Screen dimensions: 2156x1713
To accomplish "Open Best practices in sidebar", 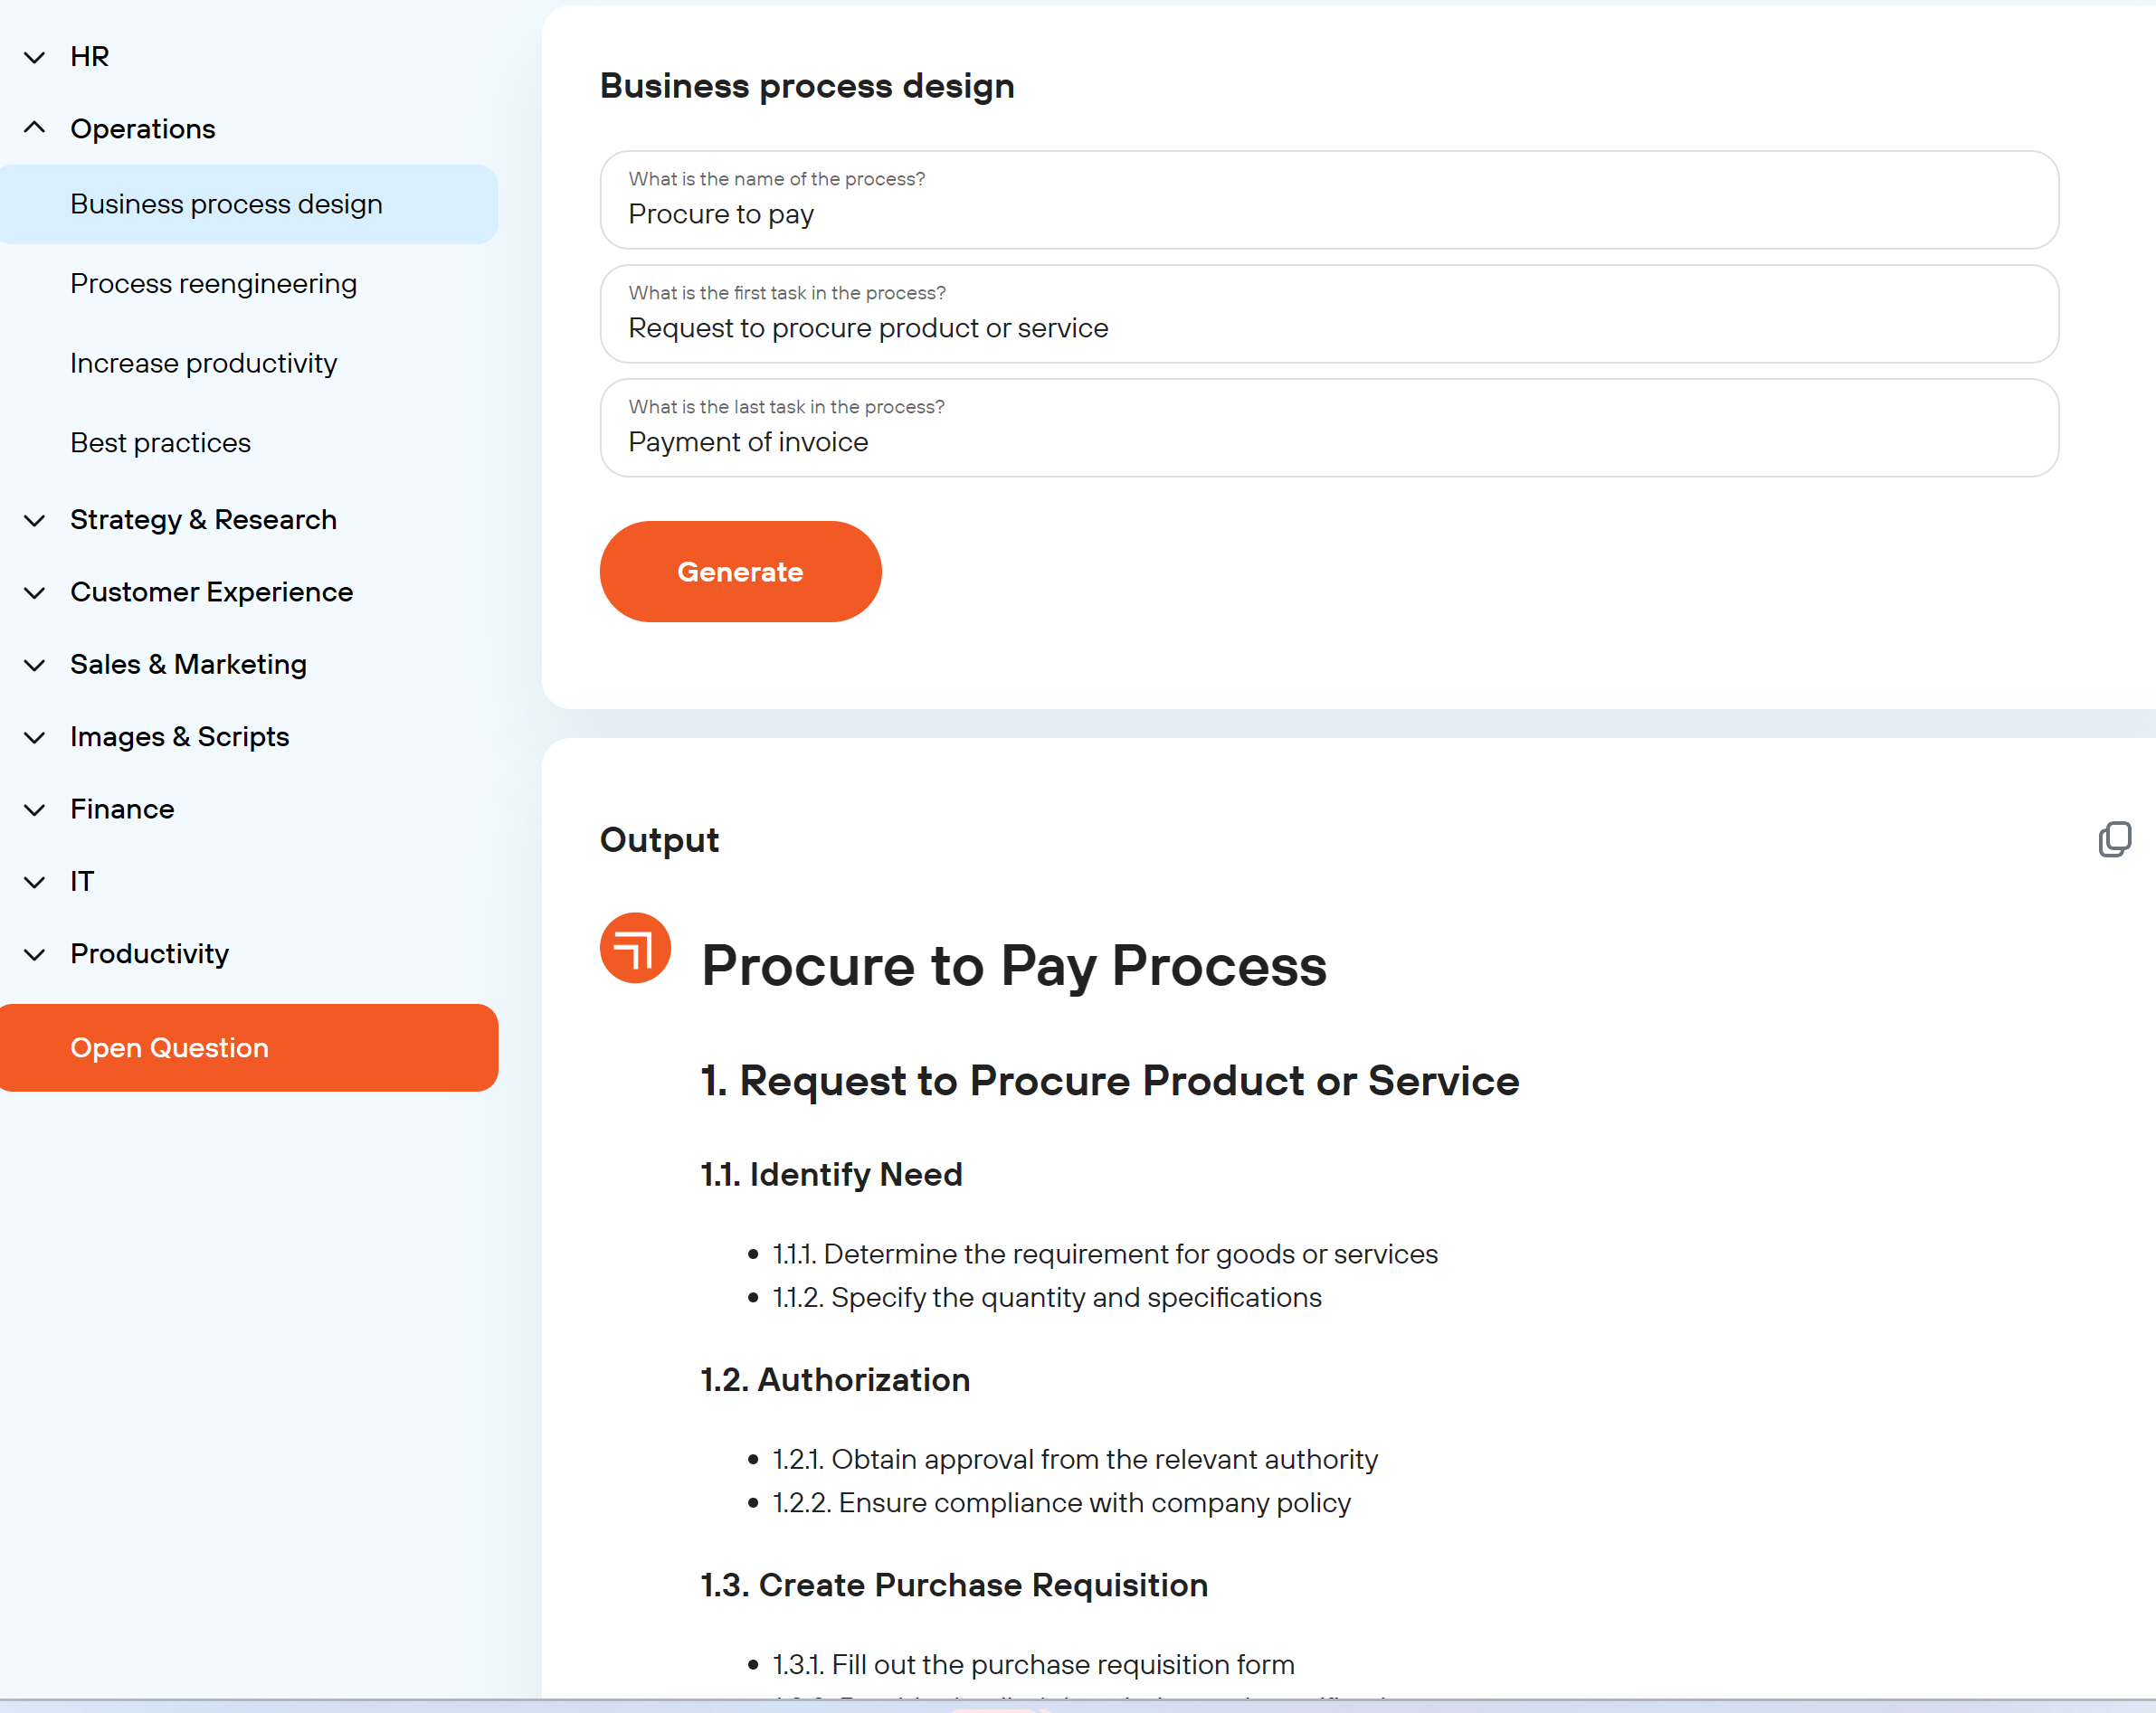I will (x=160, y=443).
